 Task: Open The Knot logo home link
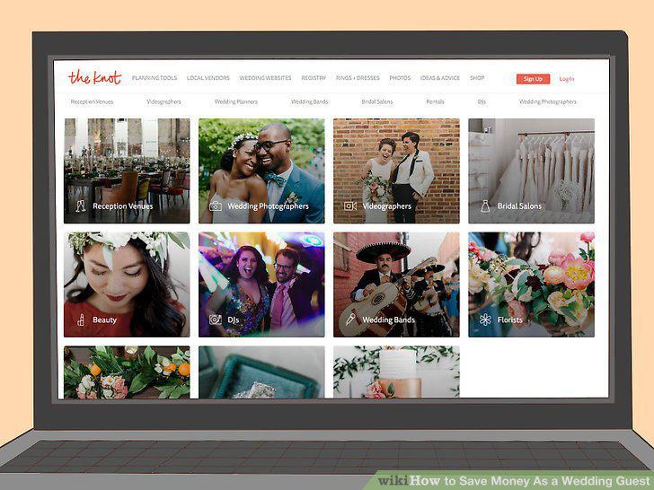pos(94,77)
